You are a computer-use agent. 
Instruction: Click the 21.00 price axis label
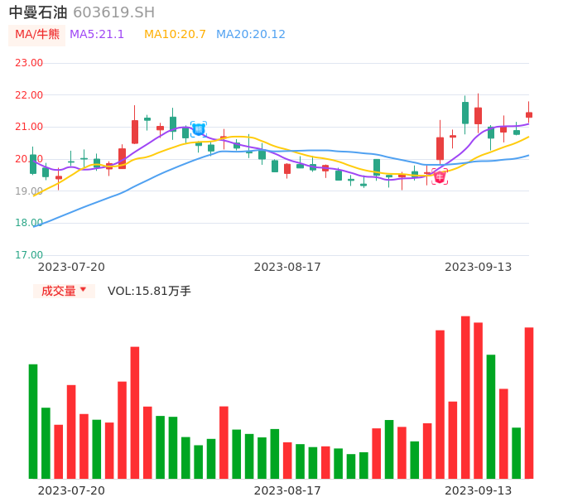coord(29,127)
